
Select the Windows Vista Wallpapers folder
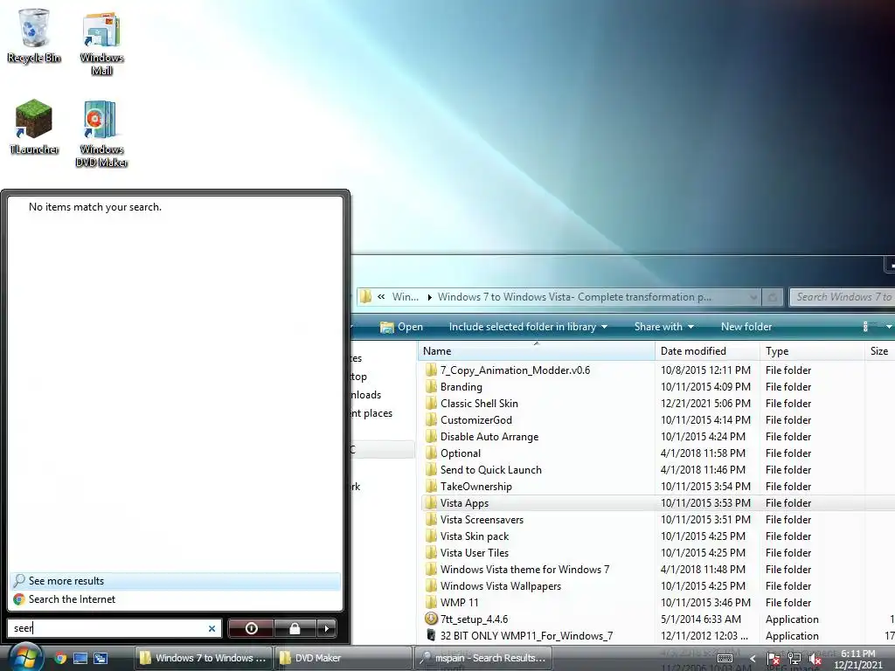(x=501, y=586)
